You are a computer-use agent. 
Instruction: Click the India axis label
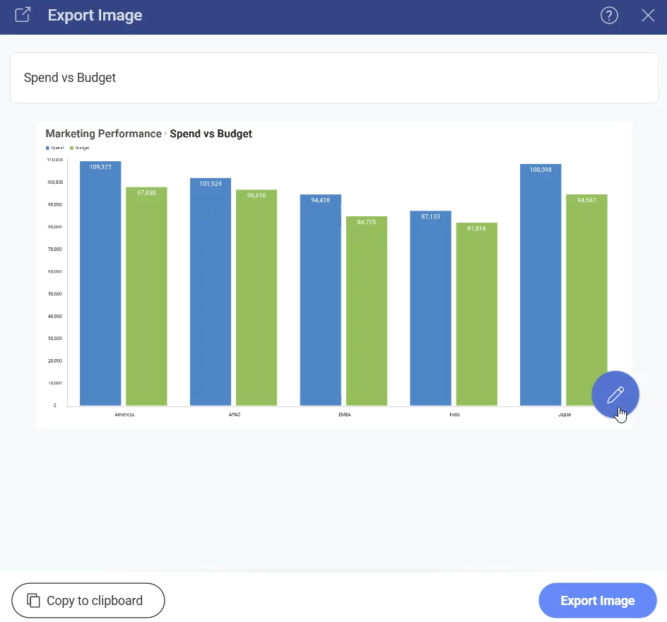pyautogui.click(x=455, y=414)
